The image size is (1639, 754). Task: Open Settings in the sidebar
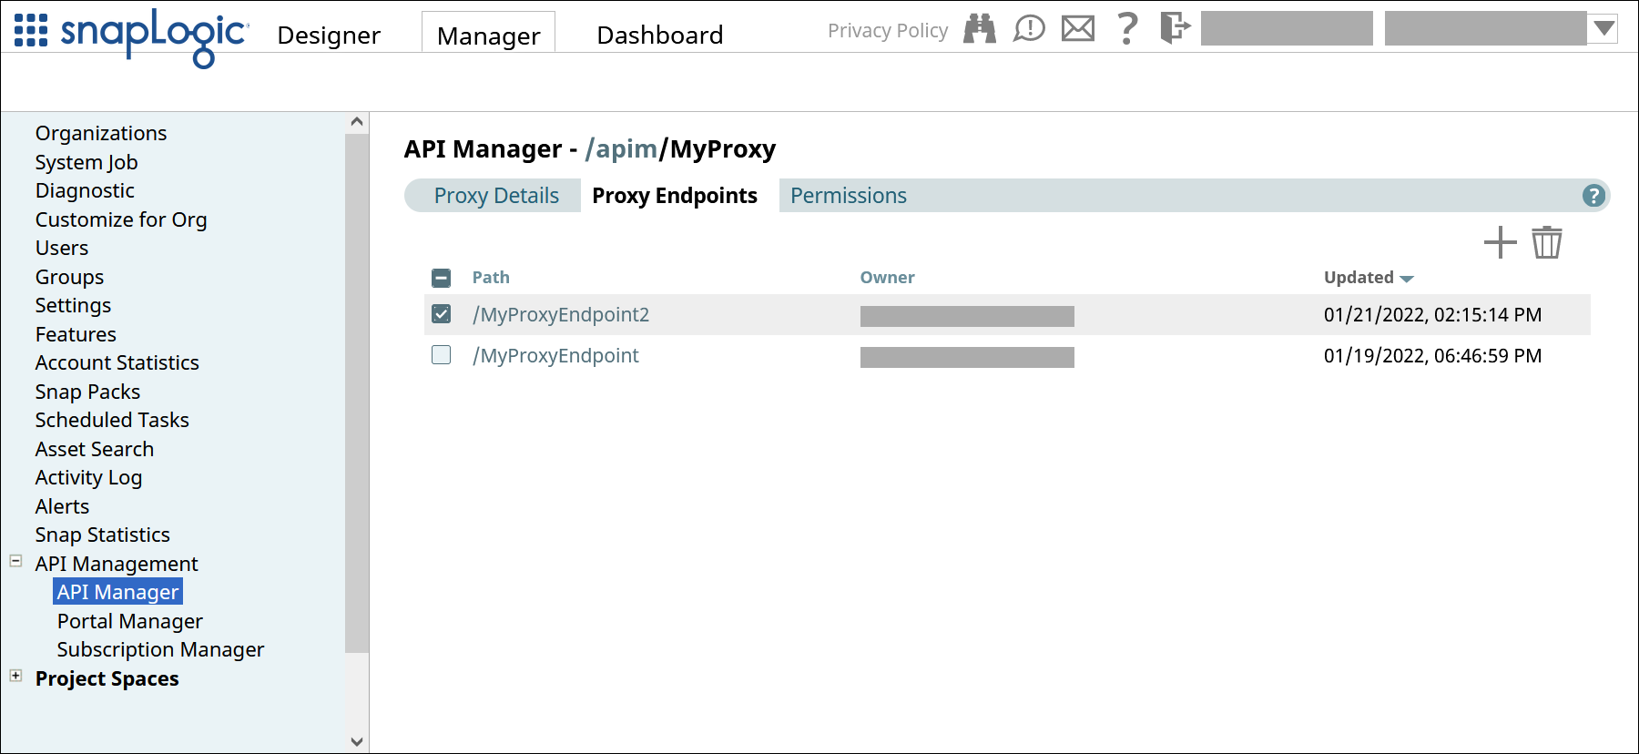(73, 305)
